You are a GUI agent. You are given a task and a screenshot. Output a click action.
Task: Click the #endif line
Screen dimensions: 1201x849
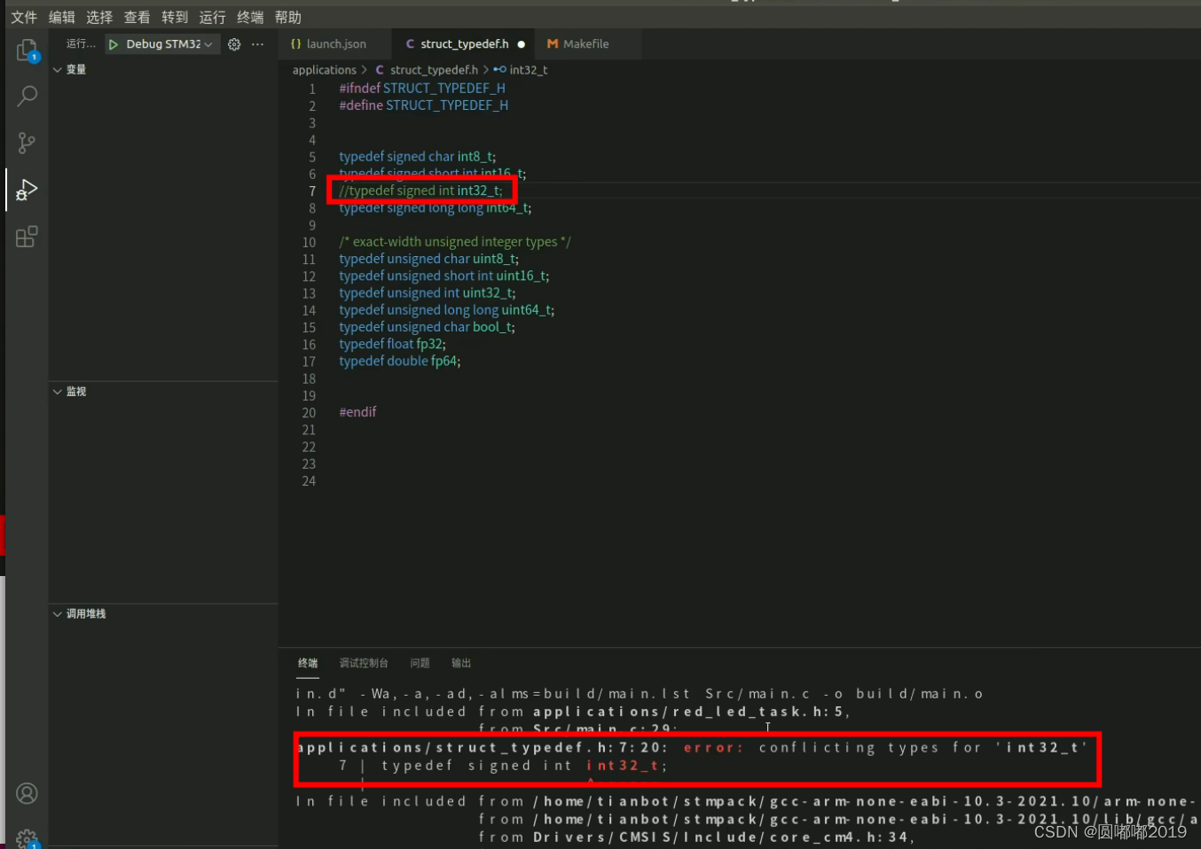point(357,412)
